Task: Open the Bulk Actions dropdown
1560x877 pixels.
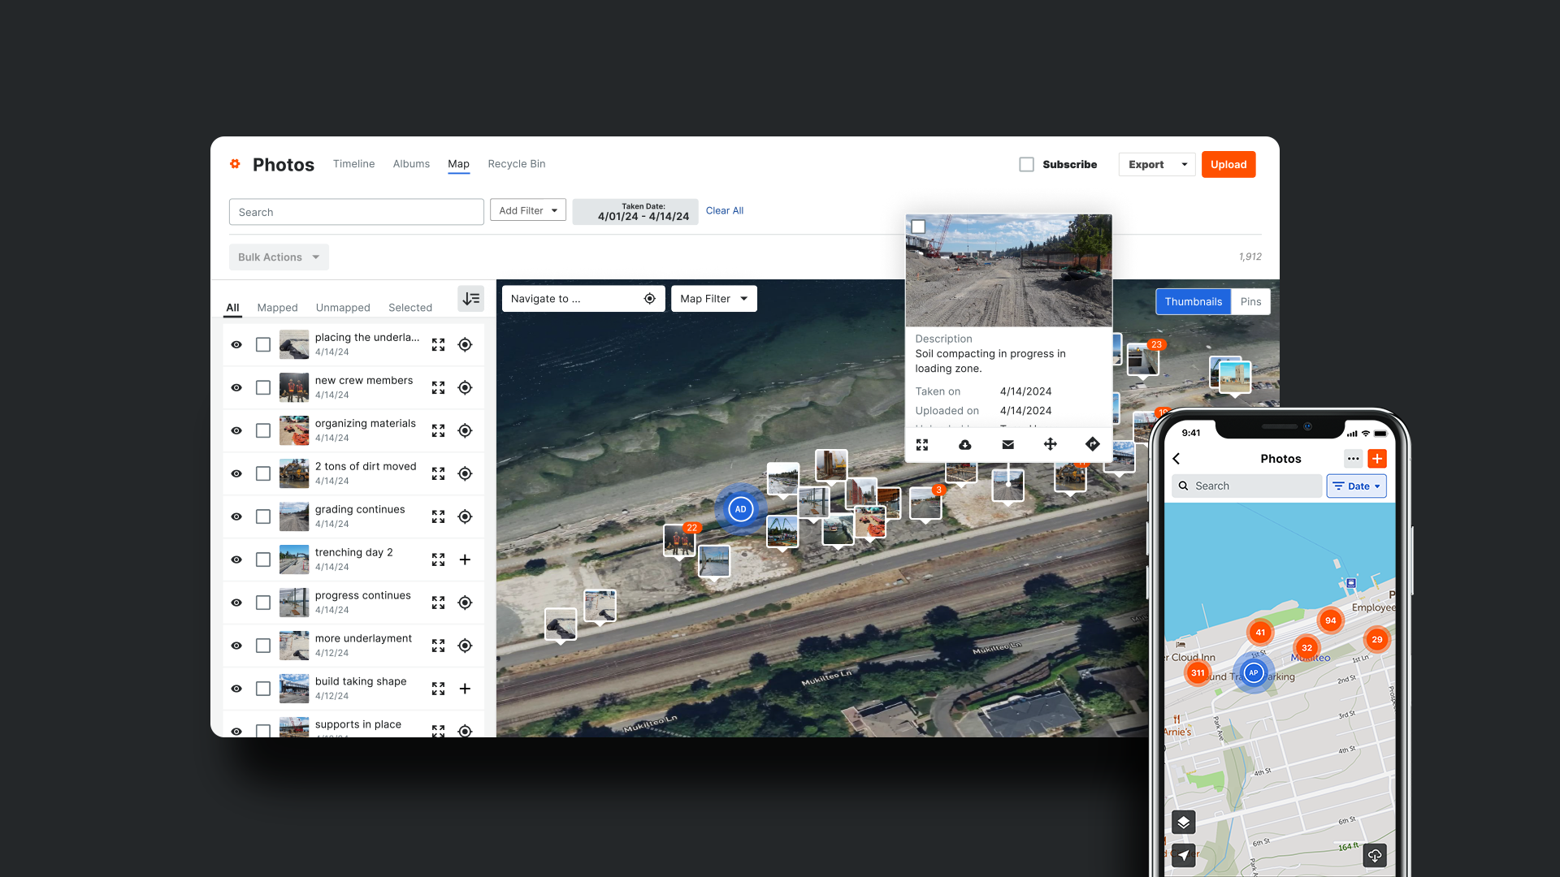Action: pyautogui.click(x=278, y=257)
